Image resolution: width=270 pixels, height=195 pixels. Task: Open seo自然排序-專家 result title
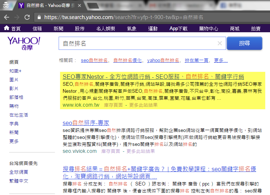(86, 123)
